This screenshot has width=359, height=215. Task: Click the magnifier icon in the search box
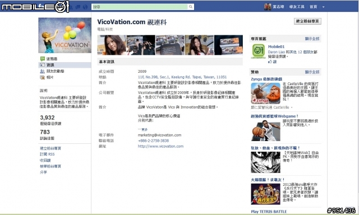tap(191, 7)
